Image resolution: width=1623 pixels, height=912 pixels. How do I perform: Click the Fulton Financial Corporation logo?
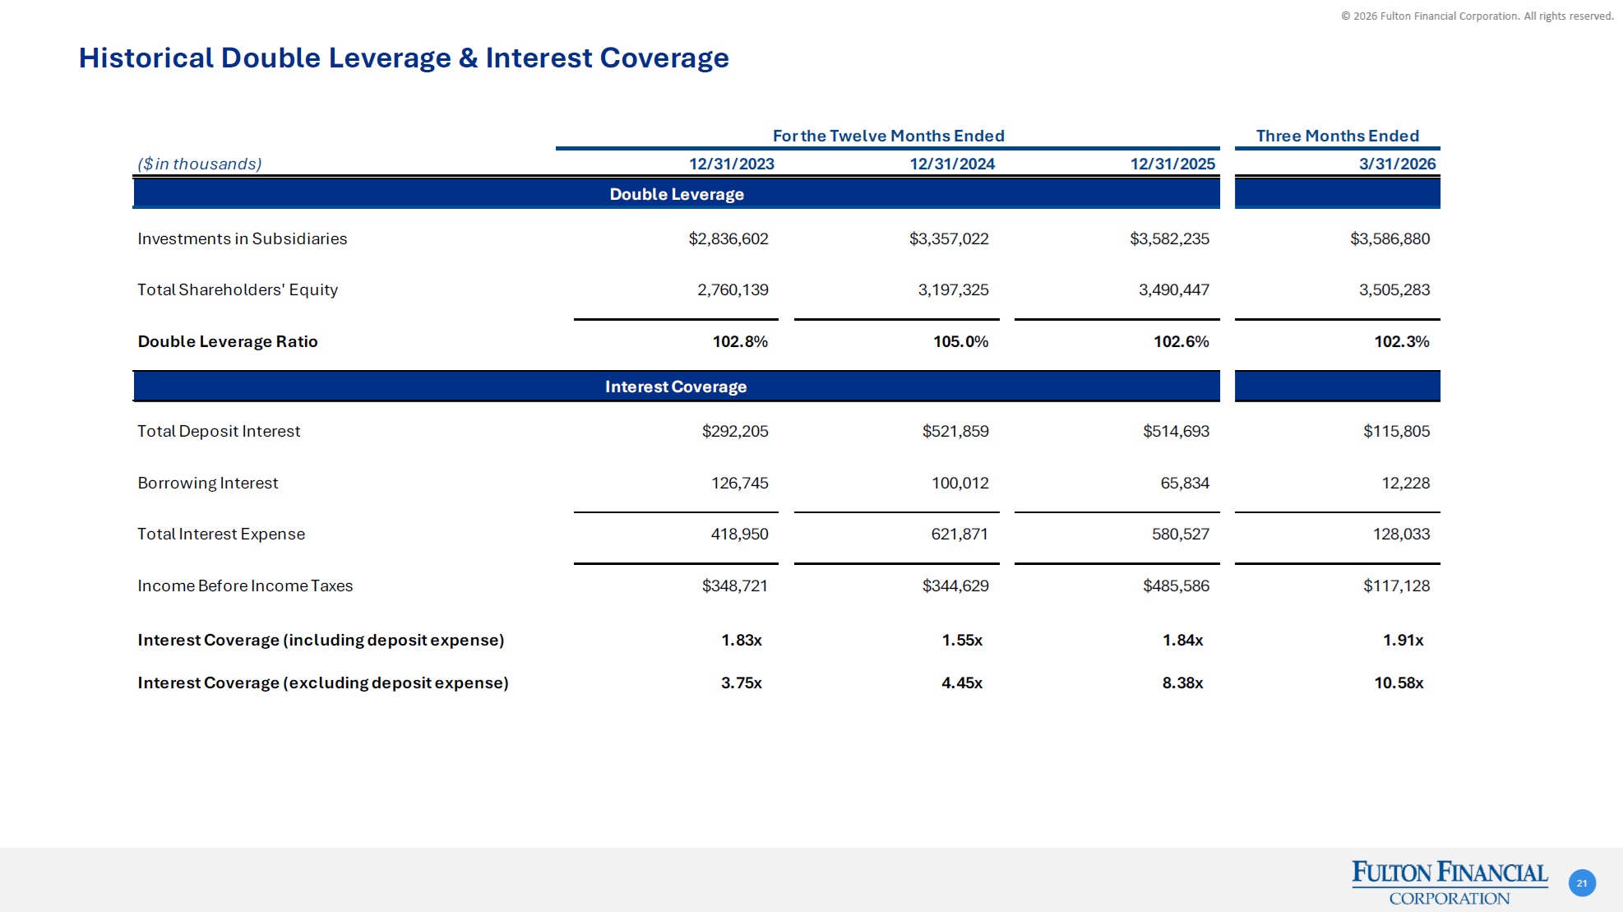[x=1450, y=882]
